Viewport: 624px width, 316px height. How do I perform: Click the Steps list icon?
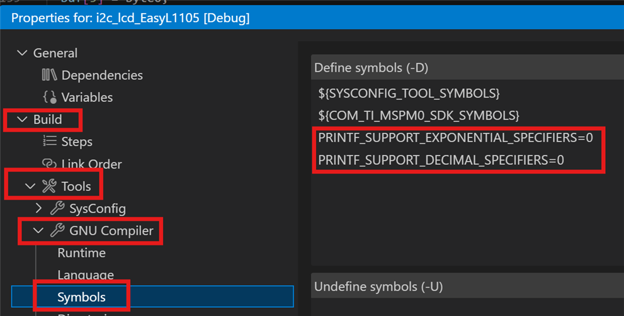click(x=49, y=142)
